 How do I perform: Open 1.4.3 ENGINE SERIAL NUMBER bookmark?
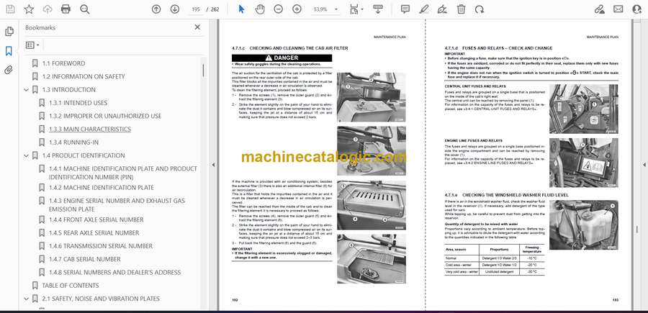pos(117,205)
